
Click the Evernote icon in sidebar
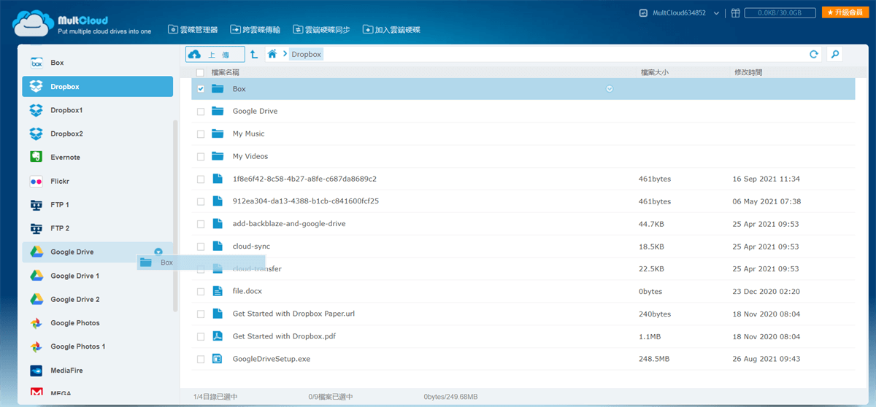click(36, 157)
